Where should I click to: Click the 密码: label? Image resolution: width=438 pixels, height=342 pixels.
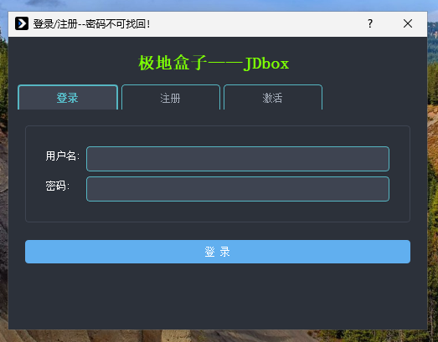(x=57, y=186)
